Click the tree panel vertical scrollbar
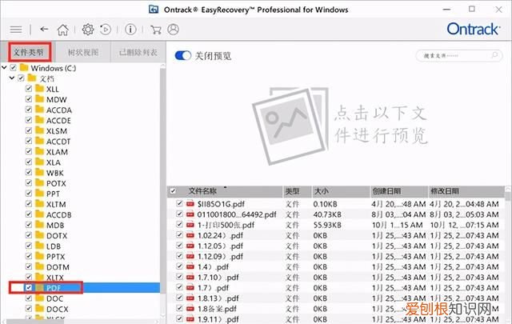 click(162, 180)
